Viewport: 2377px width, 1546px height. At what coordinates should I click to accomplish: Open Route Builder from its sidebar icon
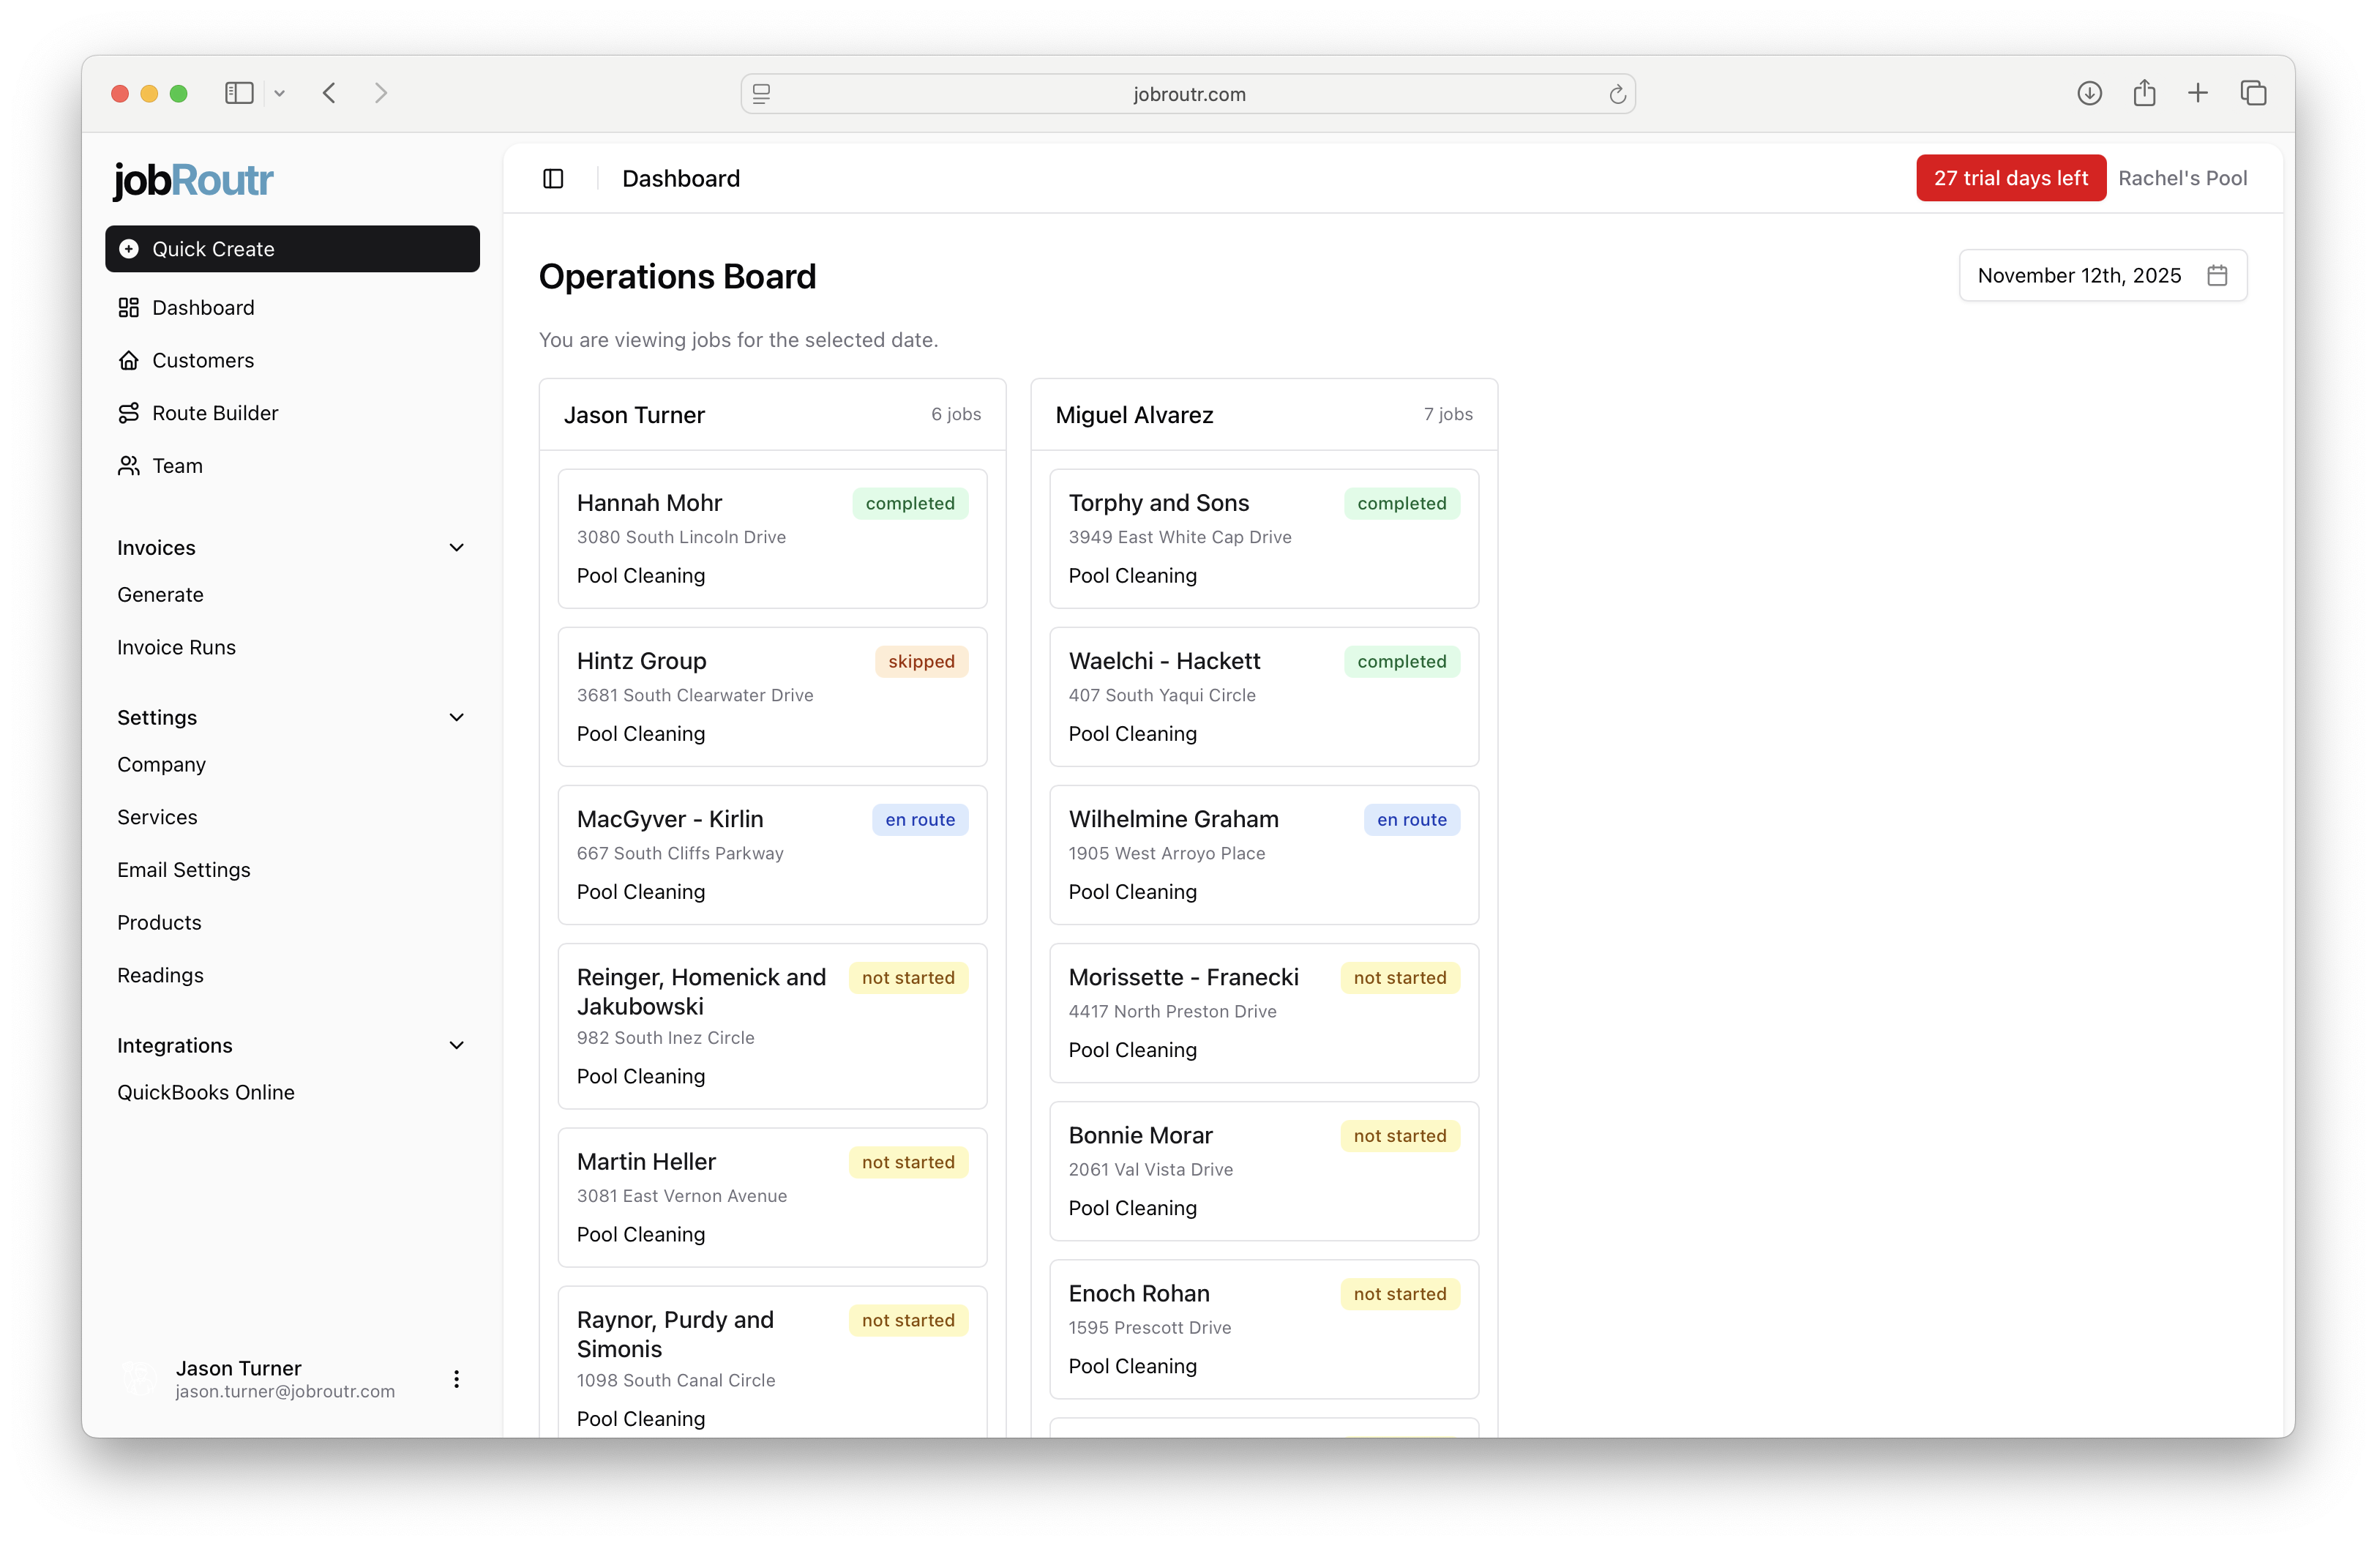pos(129,412)
